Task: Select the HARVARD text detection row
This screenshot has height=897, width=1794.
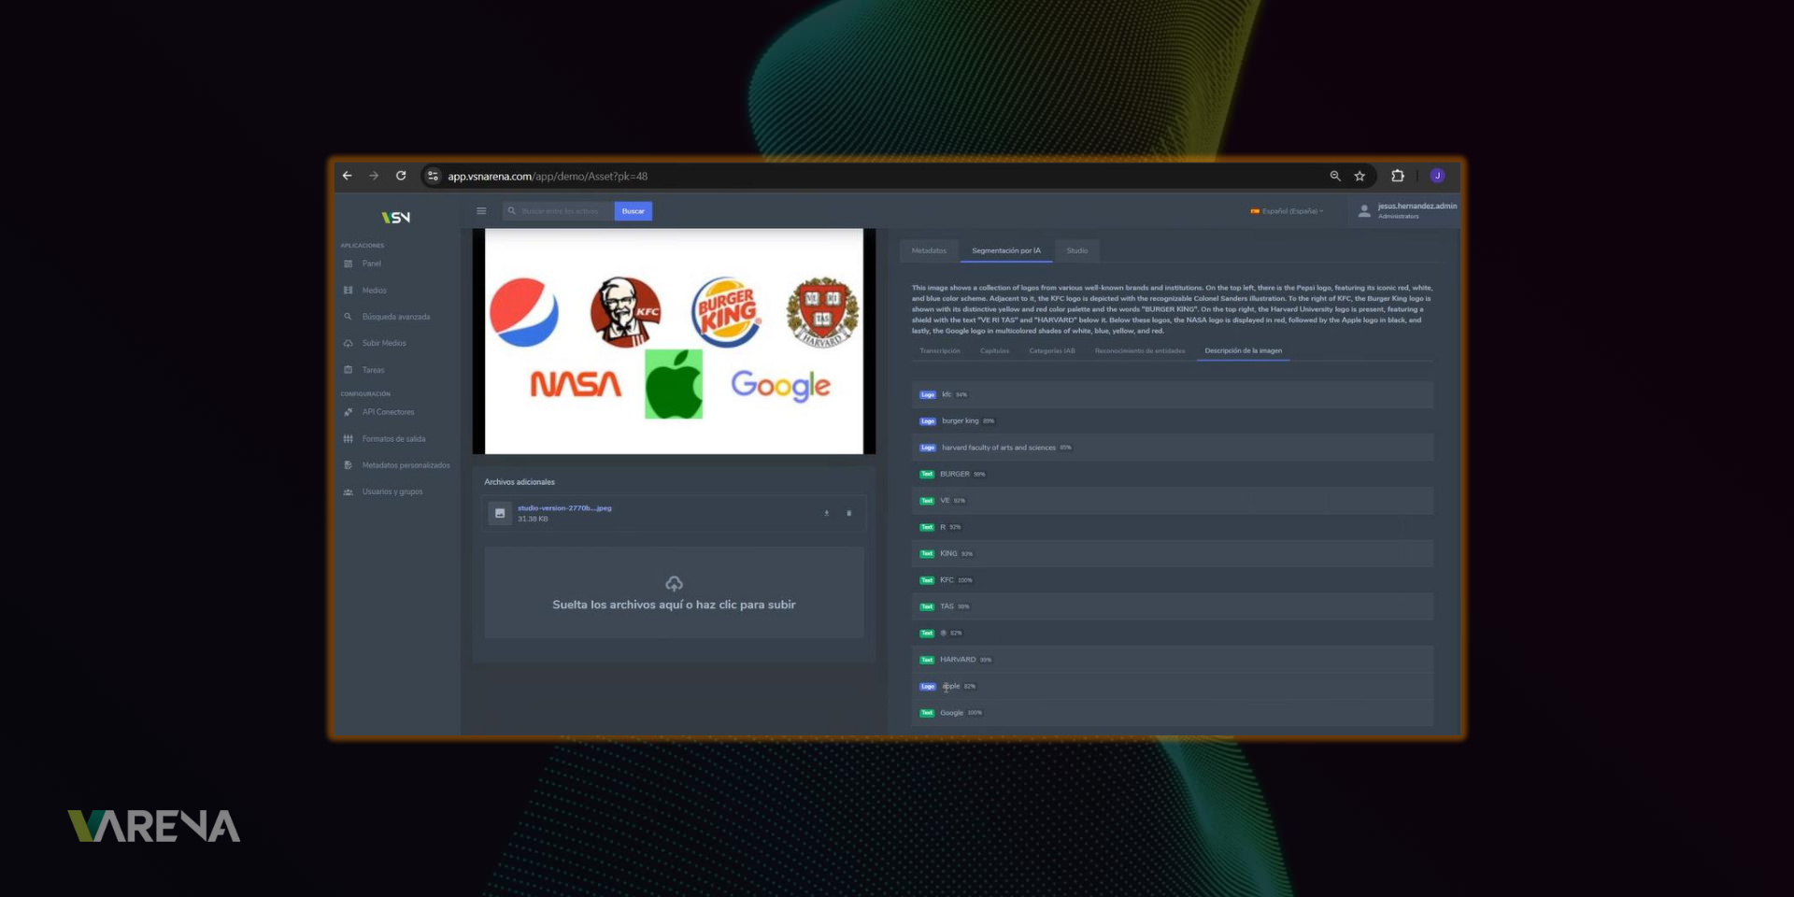Action: coord(1173,660)
